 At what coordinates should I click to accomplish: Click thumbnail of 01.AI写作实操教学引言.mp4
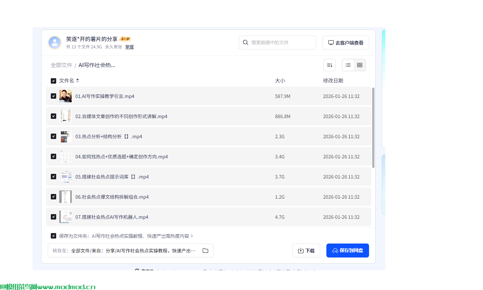[x=66, y=96]
